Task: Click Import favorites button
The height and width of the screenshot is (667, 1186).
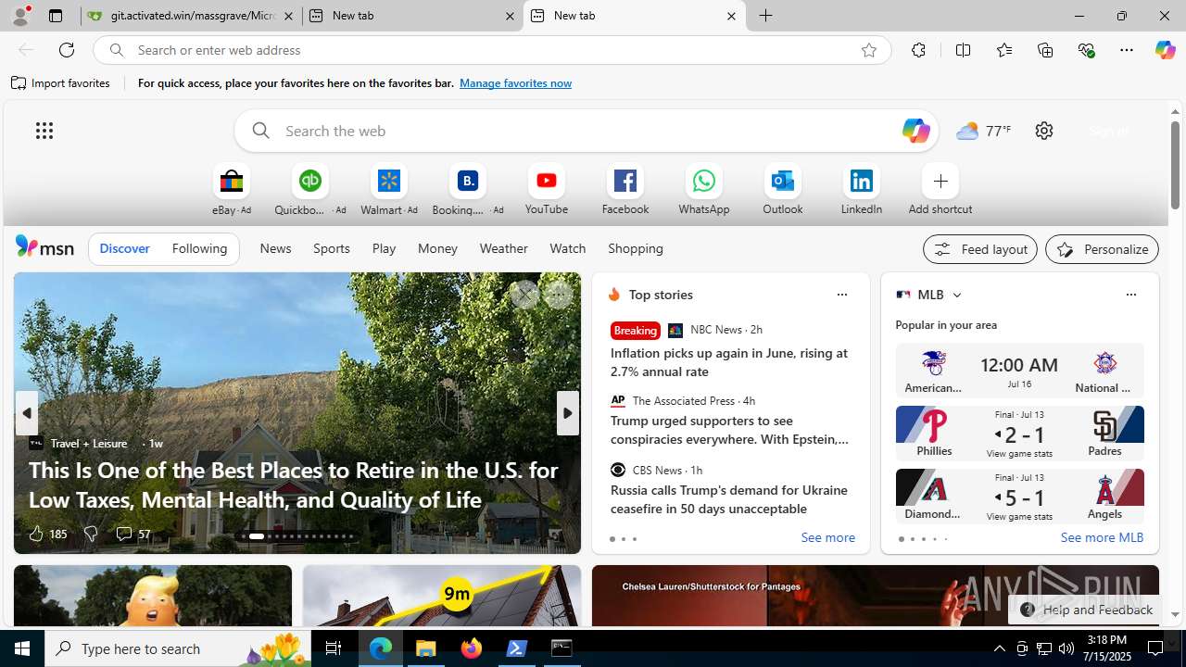Action: (x=61, y=83)
